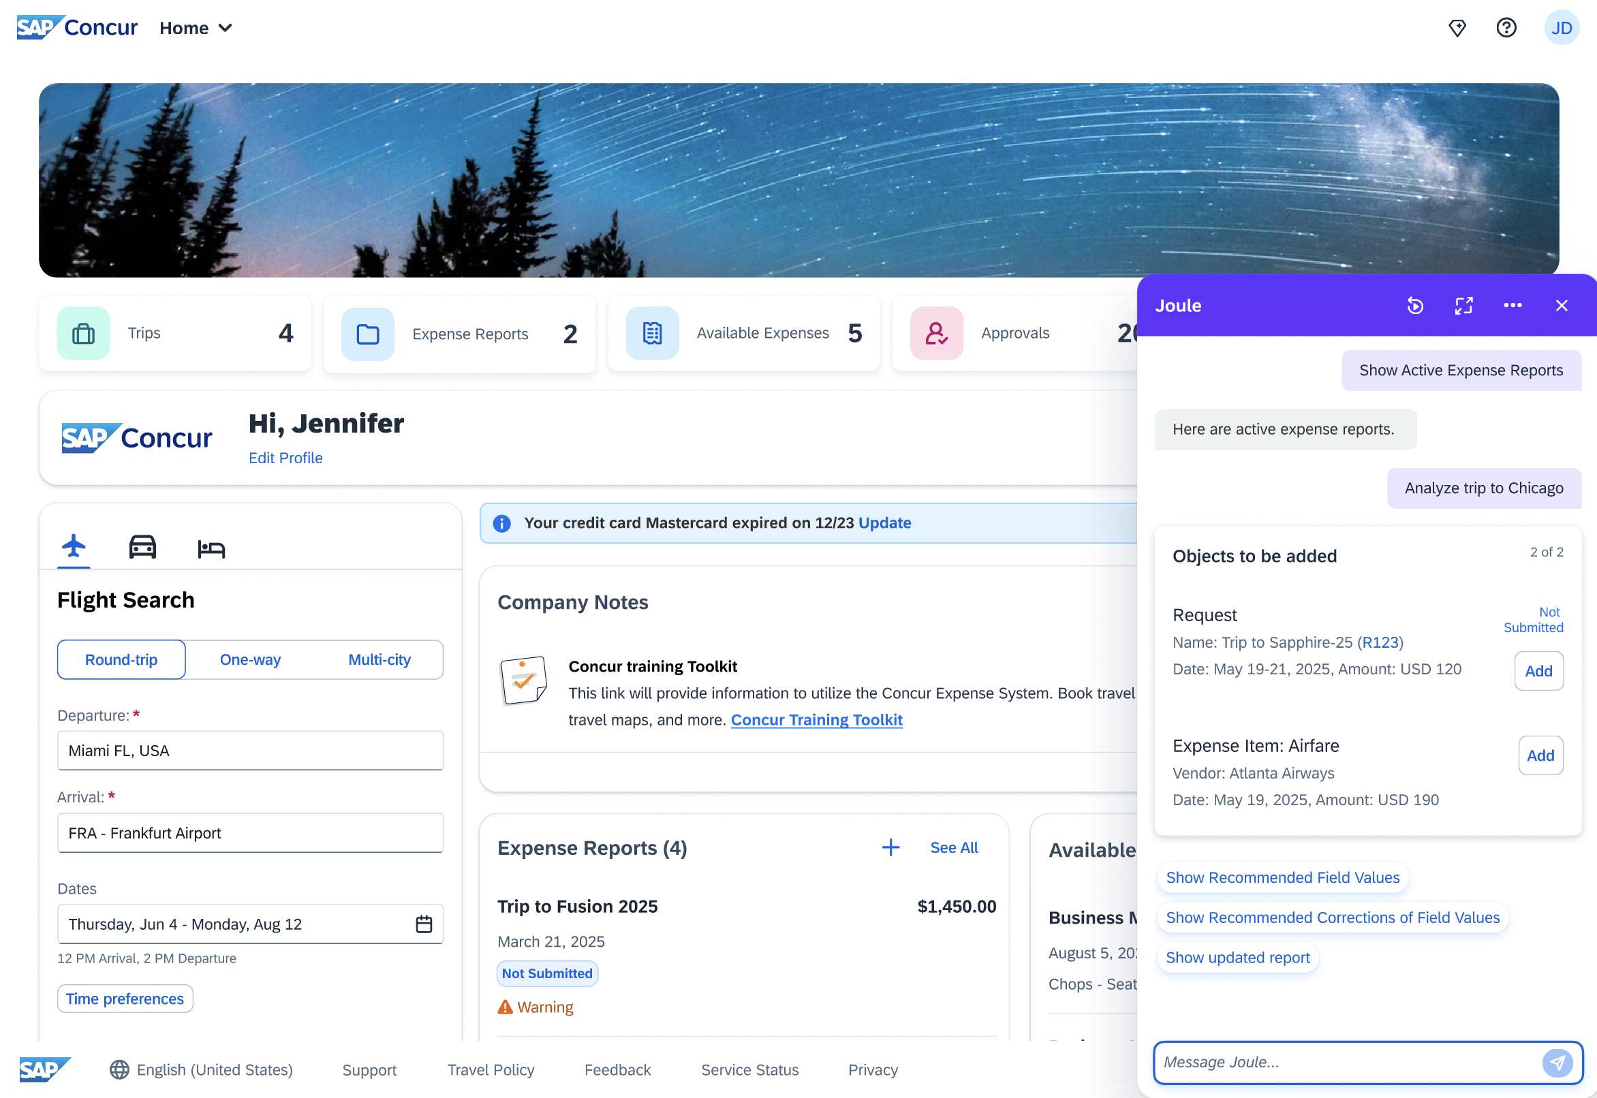This screenshot has width=1597, height=1098.
Task: Select the Round-trip option
Action: (x=121, y=660)
